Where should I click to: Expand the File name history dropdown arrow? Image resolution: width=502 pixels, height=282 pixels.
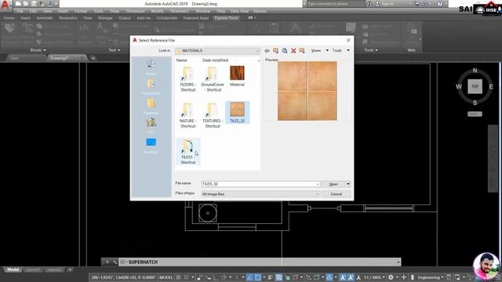pos(317,184)
